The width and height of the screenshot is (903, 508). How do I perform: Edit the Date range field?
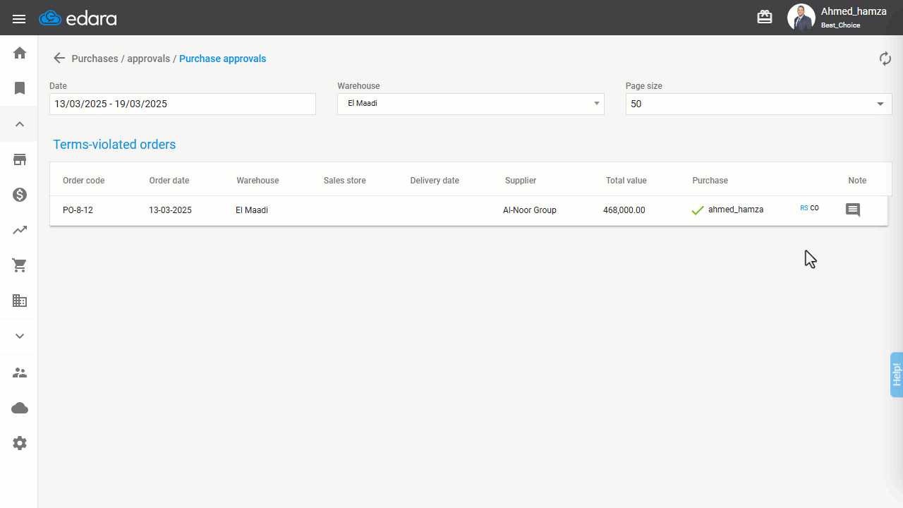tap(183, 104)
